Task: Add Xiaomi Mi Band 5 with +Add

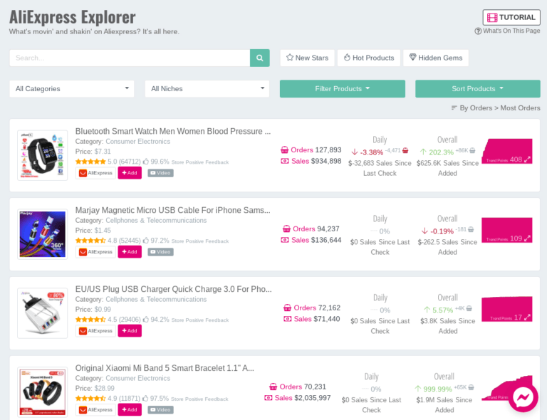Action: point(130,410)
